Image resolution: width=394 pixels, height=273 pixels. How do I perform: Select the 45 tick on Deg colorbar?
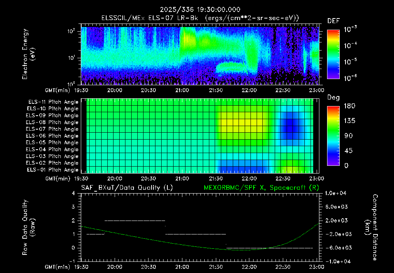click(348, 151)
